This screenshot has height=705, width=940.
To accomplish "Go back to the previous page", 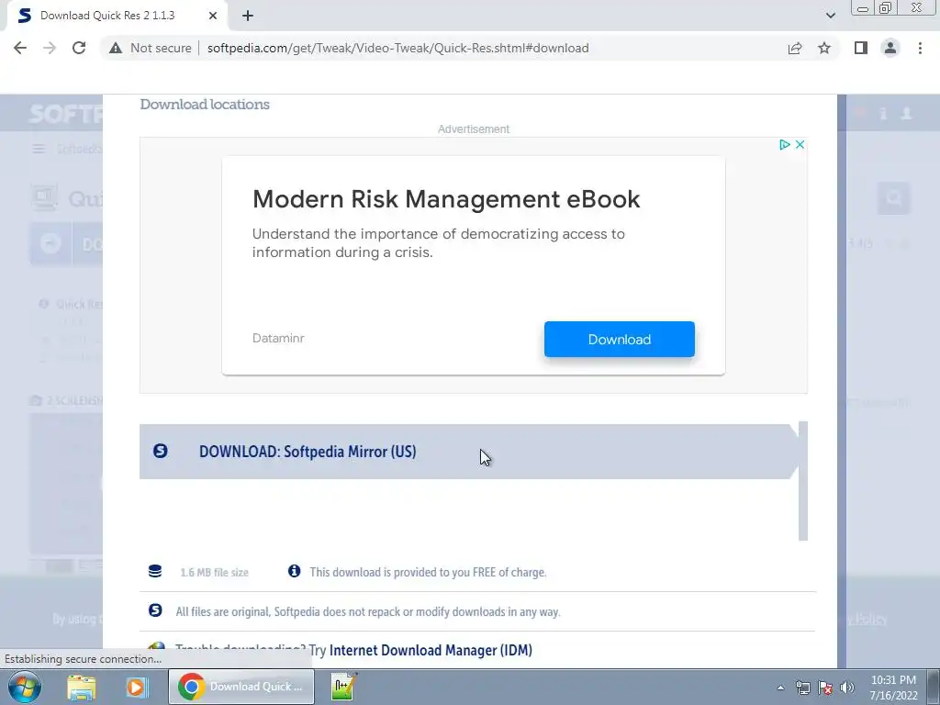I will [x=20, y=48].
